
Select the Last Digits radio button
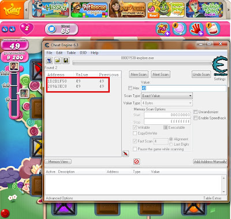(x=171, y=144)
